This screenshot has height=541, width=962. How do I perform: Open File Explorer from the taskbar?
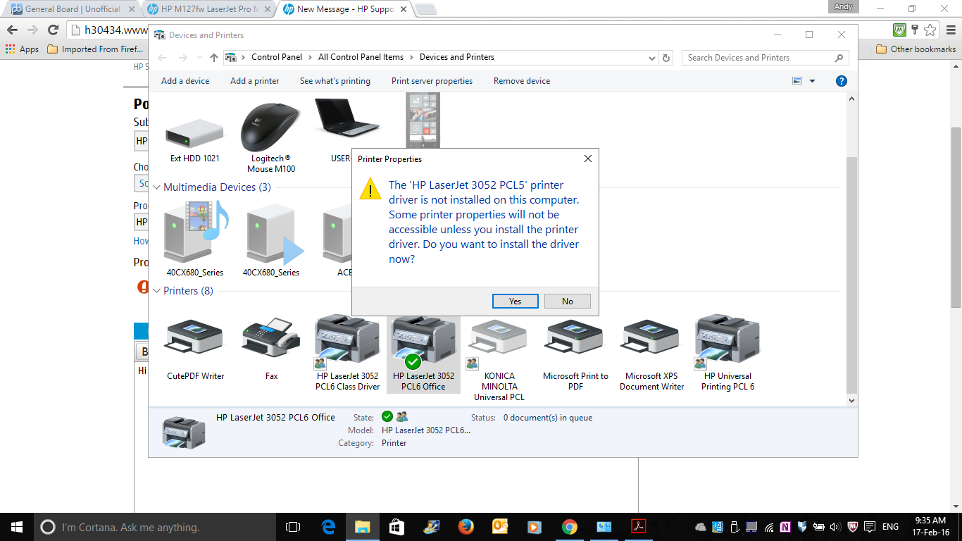click(362, 527)
